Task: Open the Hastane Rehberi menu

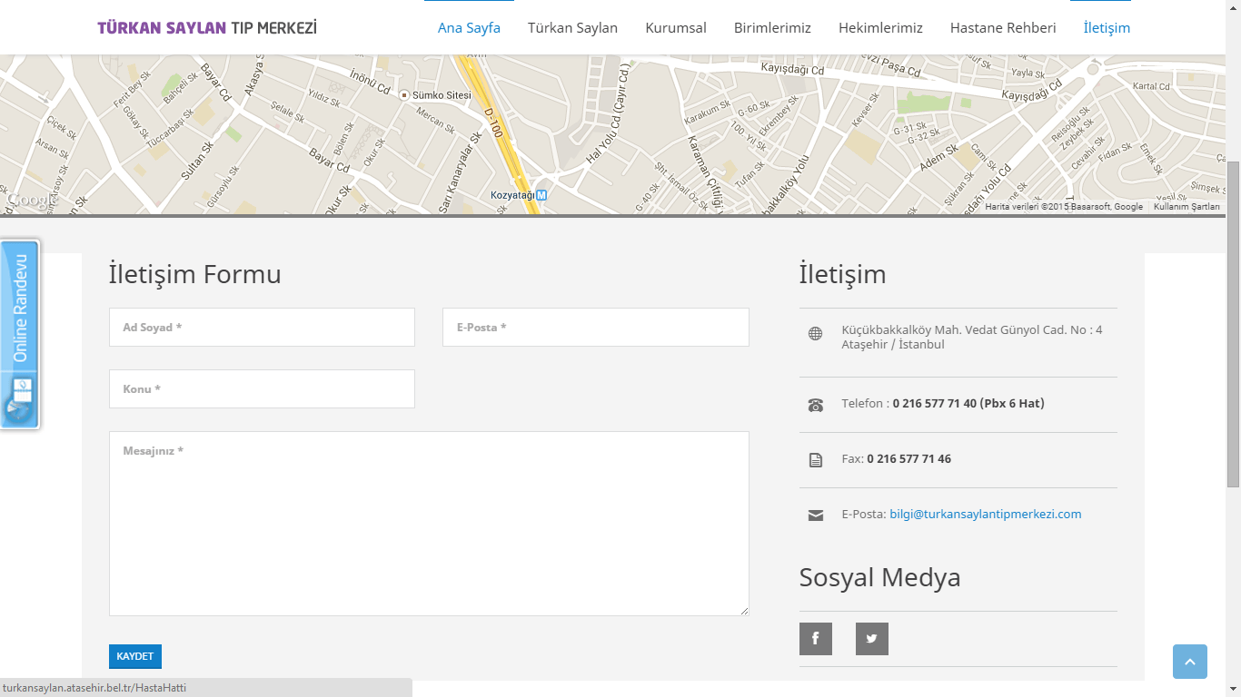Action: pos(1003,28)
